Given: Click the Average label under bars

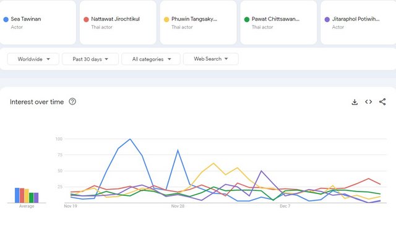Looking at the screenshot, I should click(27, 206).
